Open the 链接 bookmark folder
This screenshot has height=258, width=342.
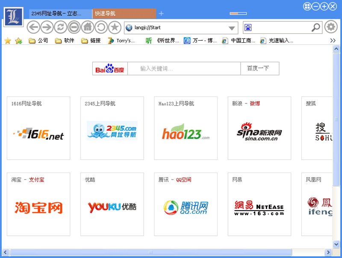pos(91,41)
